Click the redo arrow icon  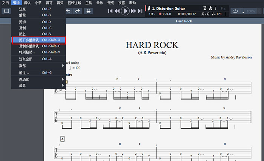pyautogui.click(x=77, y=11)
